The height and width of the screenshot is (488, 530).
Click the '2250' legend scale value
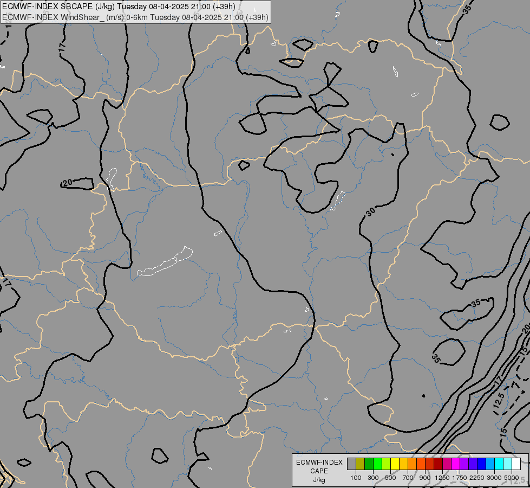[477, 478]
